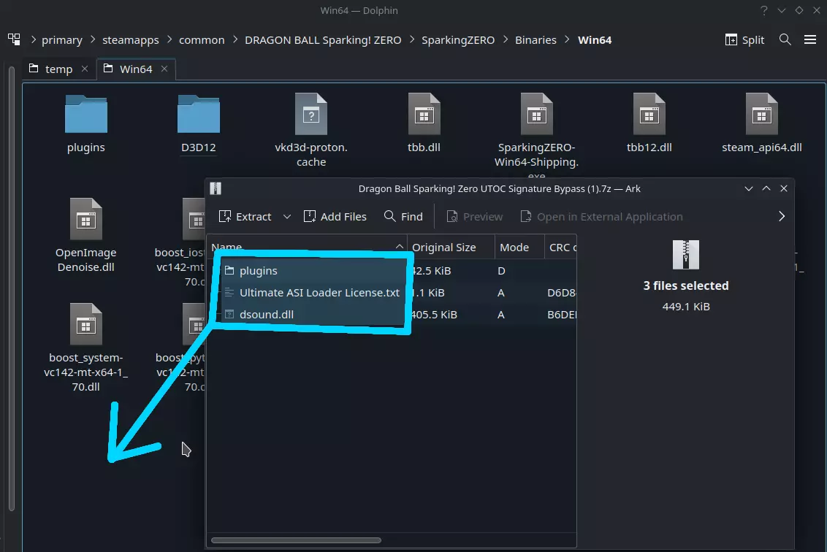Select the tbb.dll file
The width and height of the screenshot is (827, 552).
(424, 114)
